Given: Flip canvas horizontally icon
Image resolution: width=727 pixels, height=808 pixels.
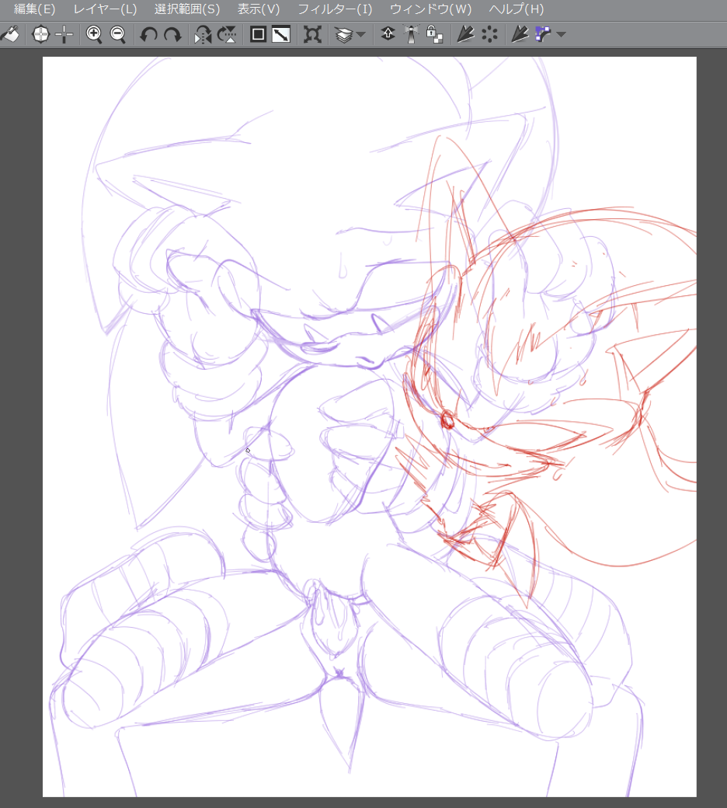Looking at the screenshot, I should (203, 34).
